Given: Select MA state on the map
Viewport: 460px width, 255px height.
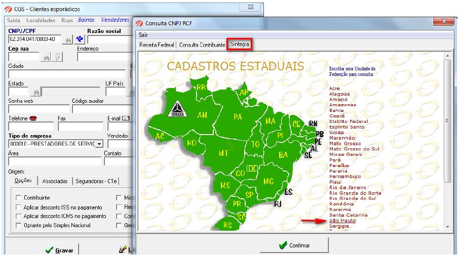Looking at the screenshot, I should [270, 121].
